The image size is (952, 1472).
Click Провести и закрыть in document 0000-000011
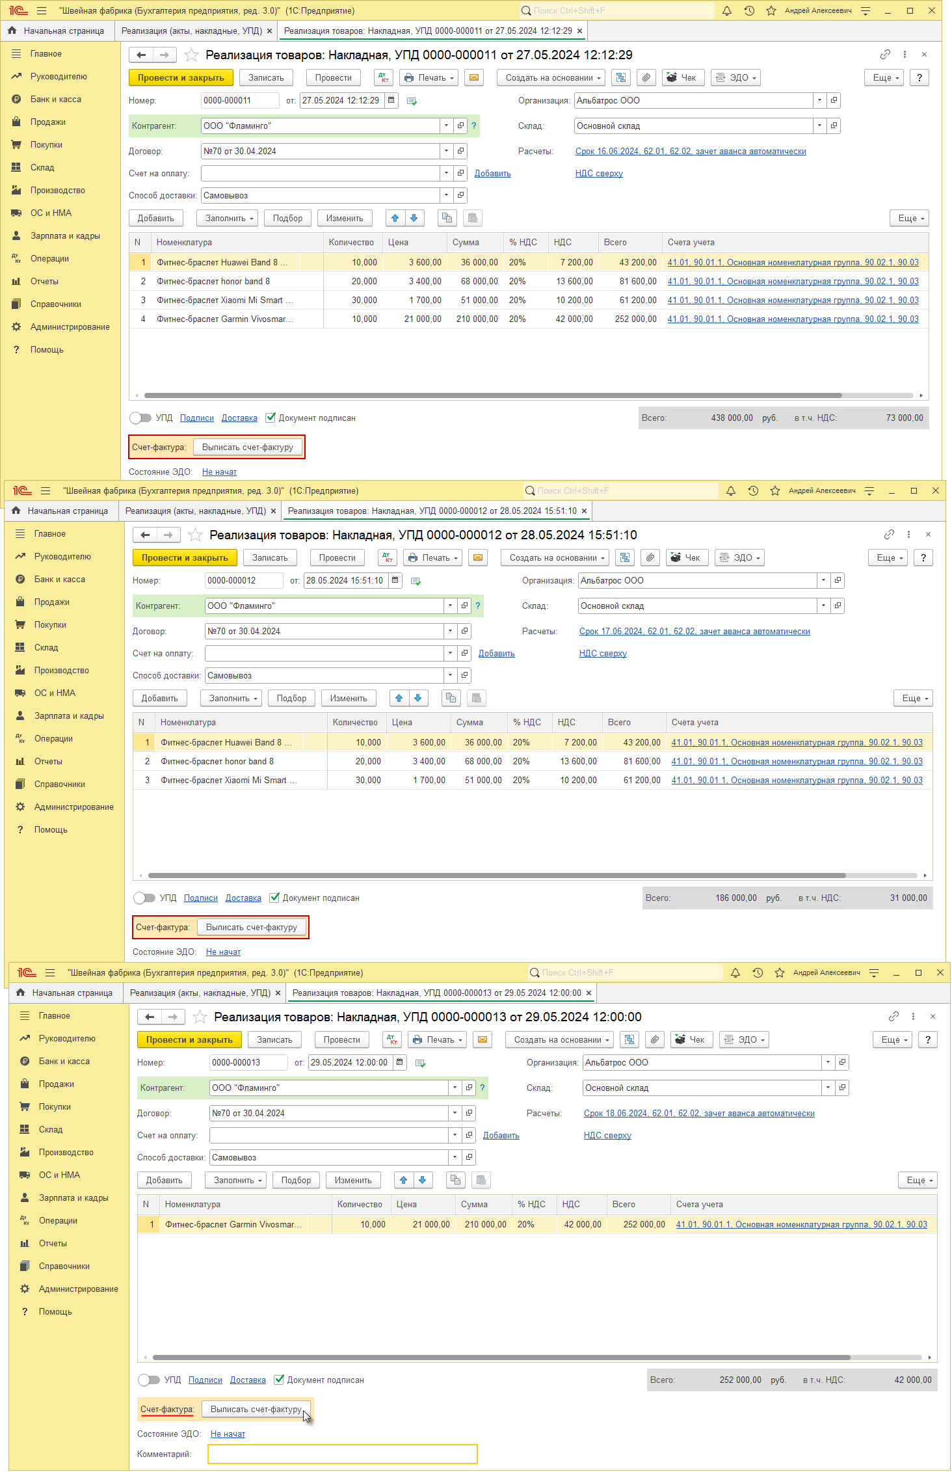click(x=181, y=77)
